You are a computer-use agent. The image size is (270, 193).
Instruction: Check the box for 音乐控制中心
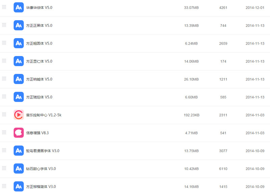(x=4, y=114)
